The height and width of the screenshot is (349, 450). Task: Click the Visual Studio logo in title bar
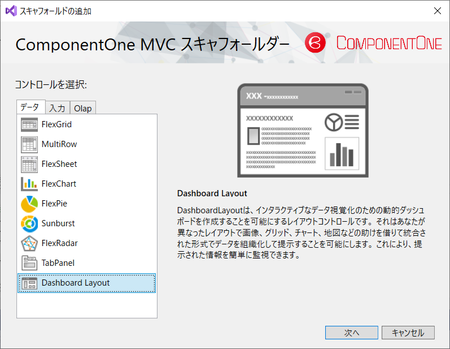pos(11,11)
